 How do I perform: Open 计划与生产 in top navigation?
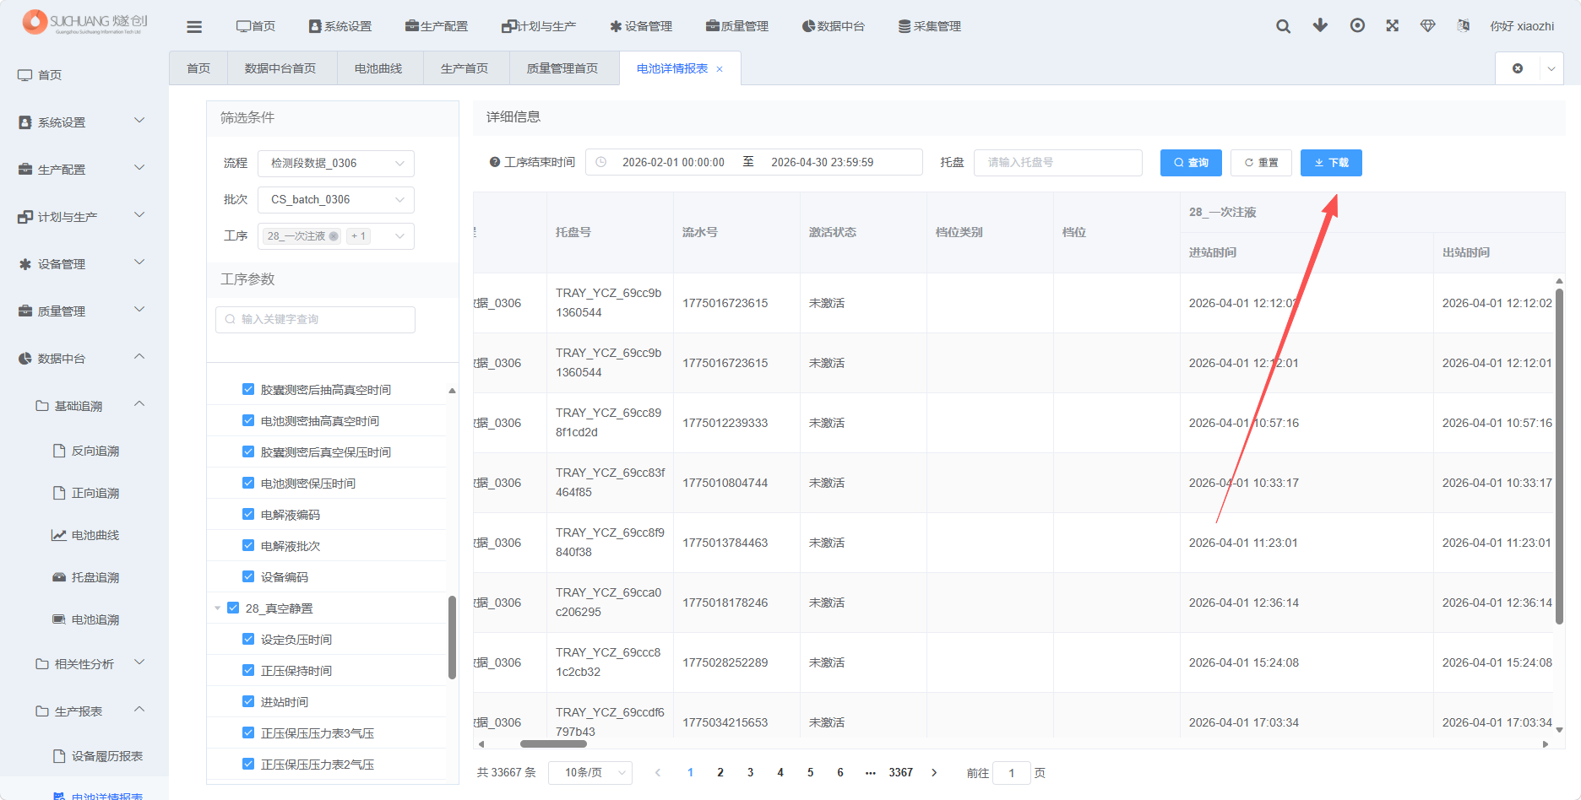click(x=539, y=26)
